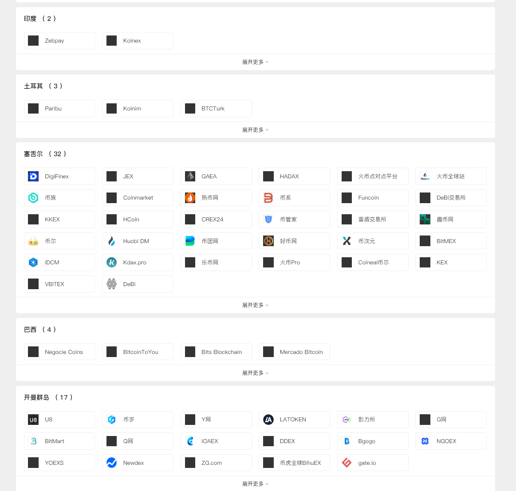This screenshot has height=491, width=516.
Task: Click the DigiFinex blue logo icon
Action: [x=33, y=177]
